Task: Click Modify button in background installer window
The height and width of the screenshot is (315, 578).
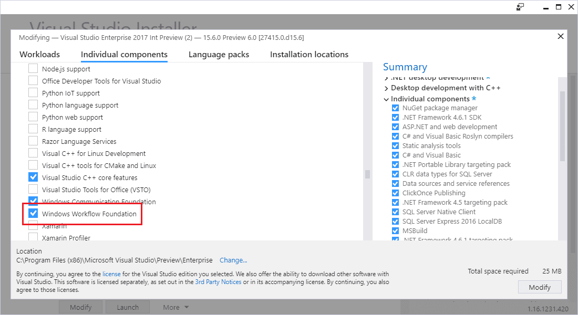Action: click(x=81, y=307)
